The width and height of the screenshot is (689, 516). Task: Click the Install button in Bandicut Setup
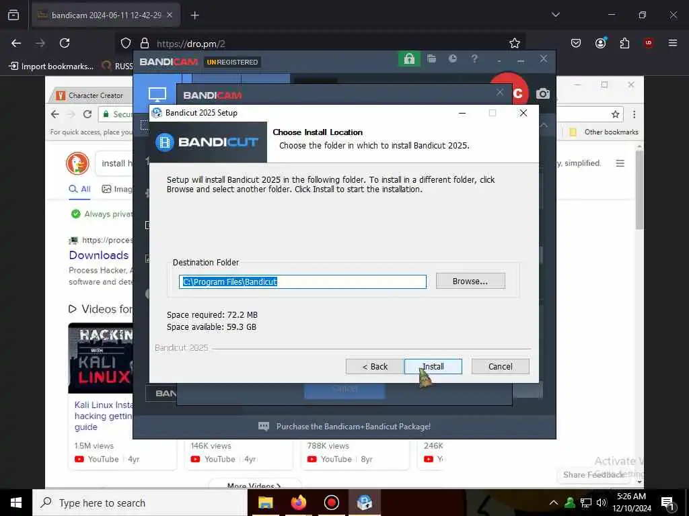coord(433,366)
